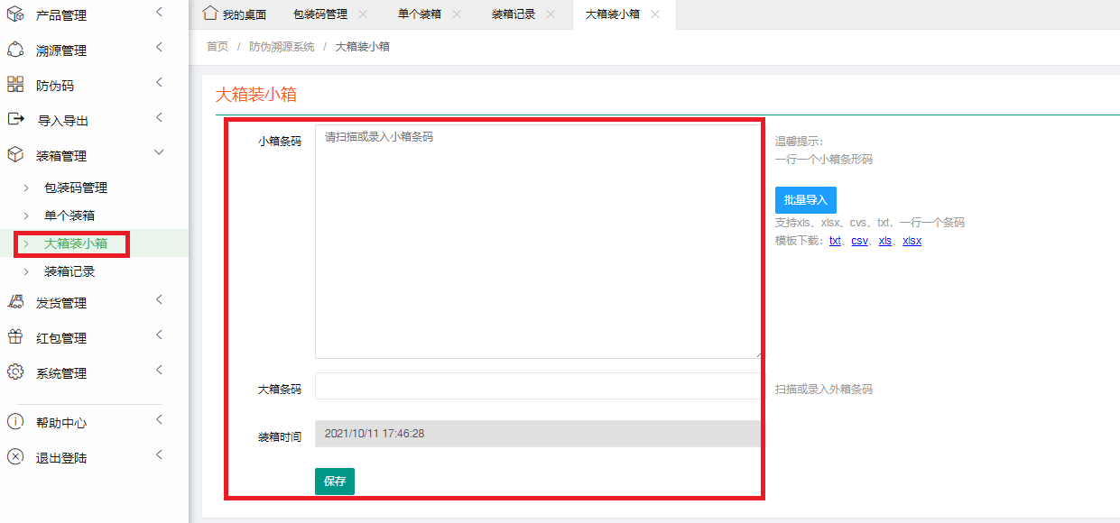Click the 退出登陆 circled X icon
This screenshot has height=523, width=1120.
pos(15,457)
